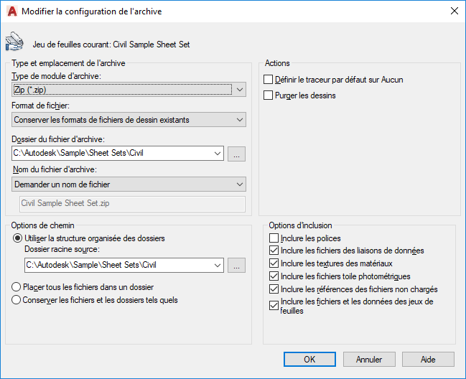This screenshot has width=466, height=379.
Task: Check the 'Purger les dessins' option
Action: (269, 95)
